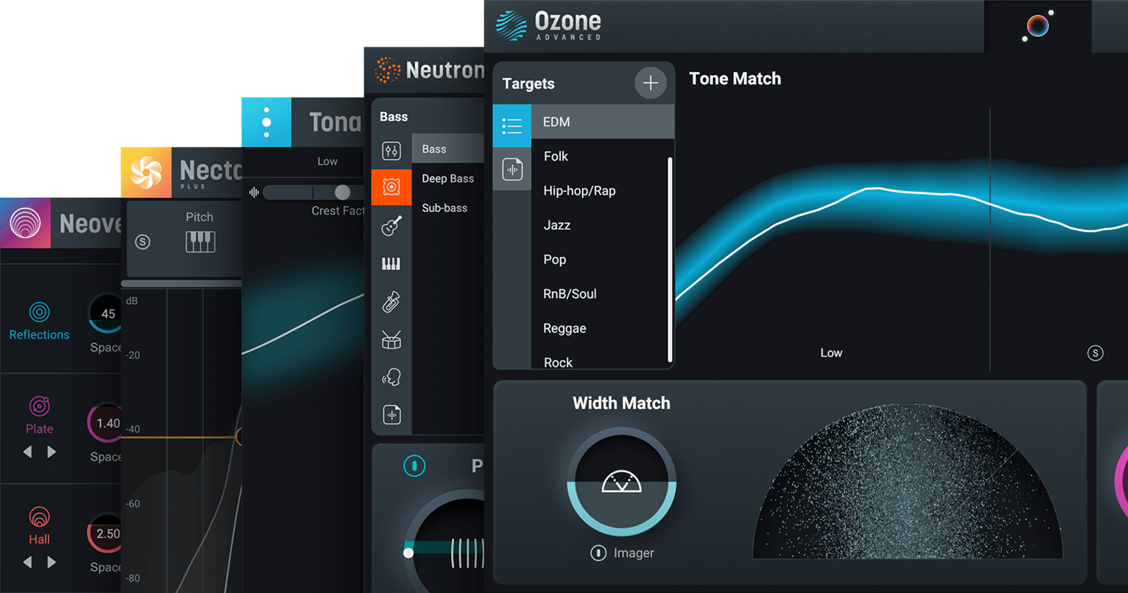Click the Neutron lower dial handle

point(408,553)
